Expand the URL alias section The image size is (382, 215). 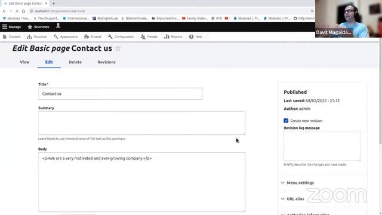pos(292,199)
